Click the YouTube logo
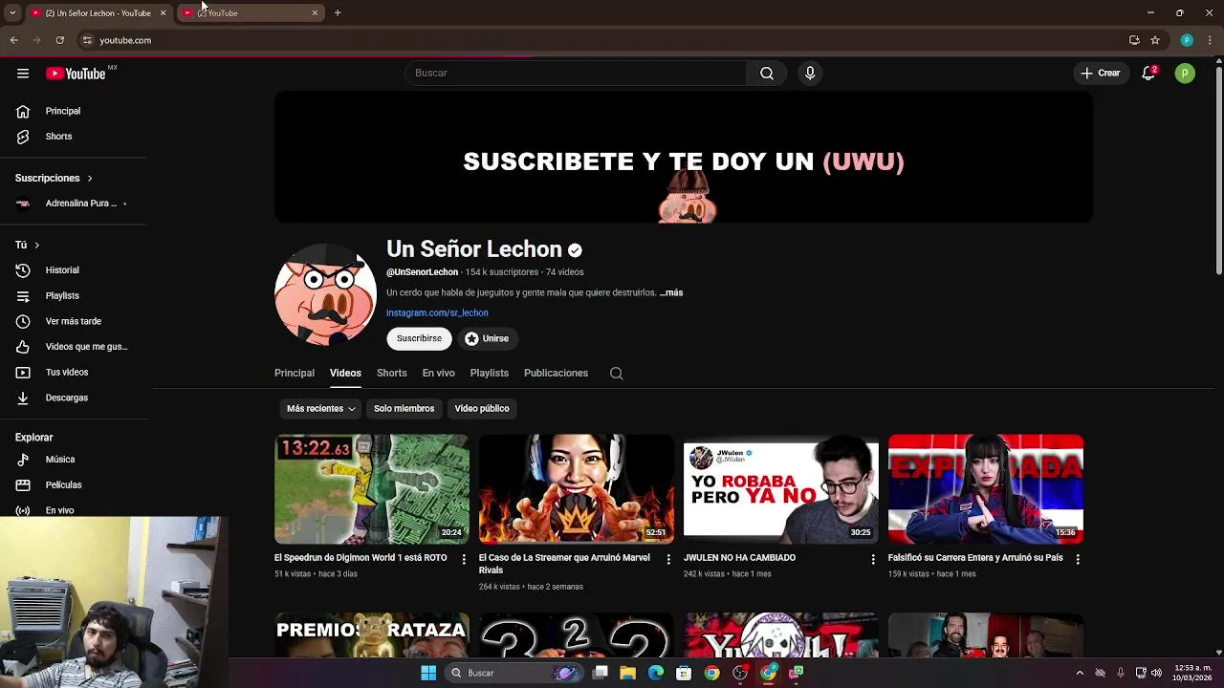This screenshot has height=688, width=1224. tap(76, 74)
